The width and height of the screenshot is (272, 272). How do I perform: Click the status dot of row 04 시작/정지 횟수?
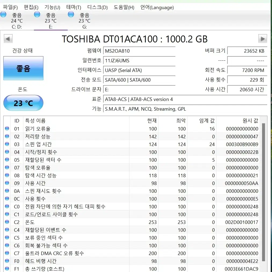(7, 152)
